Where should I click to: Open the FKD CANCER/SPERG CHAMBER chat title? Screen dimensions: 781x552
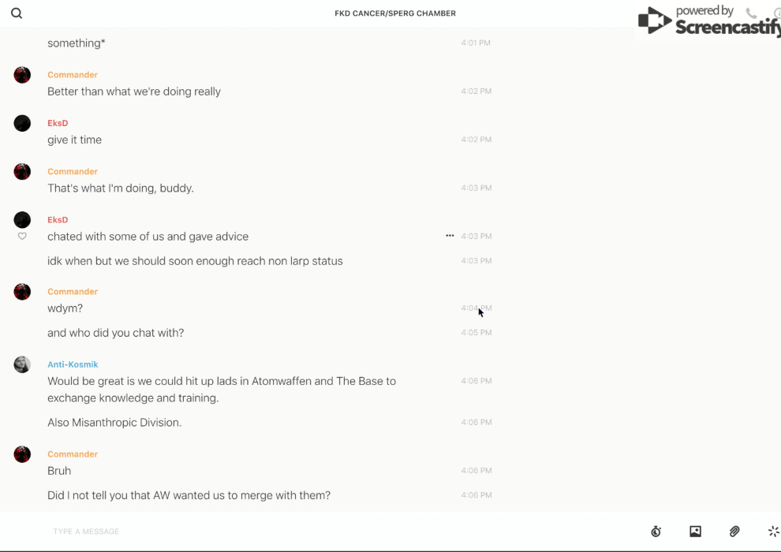(x=395, y=13)
